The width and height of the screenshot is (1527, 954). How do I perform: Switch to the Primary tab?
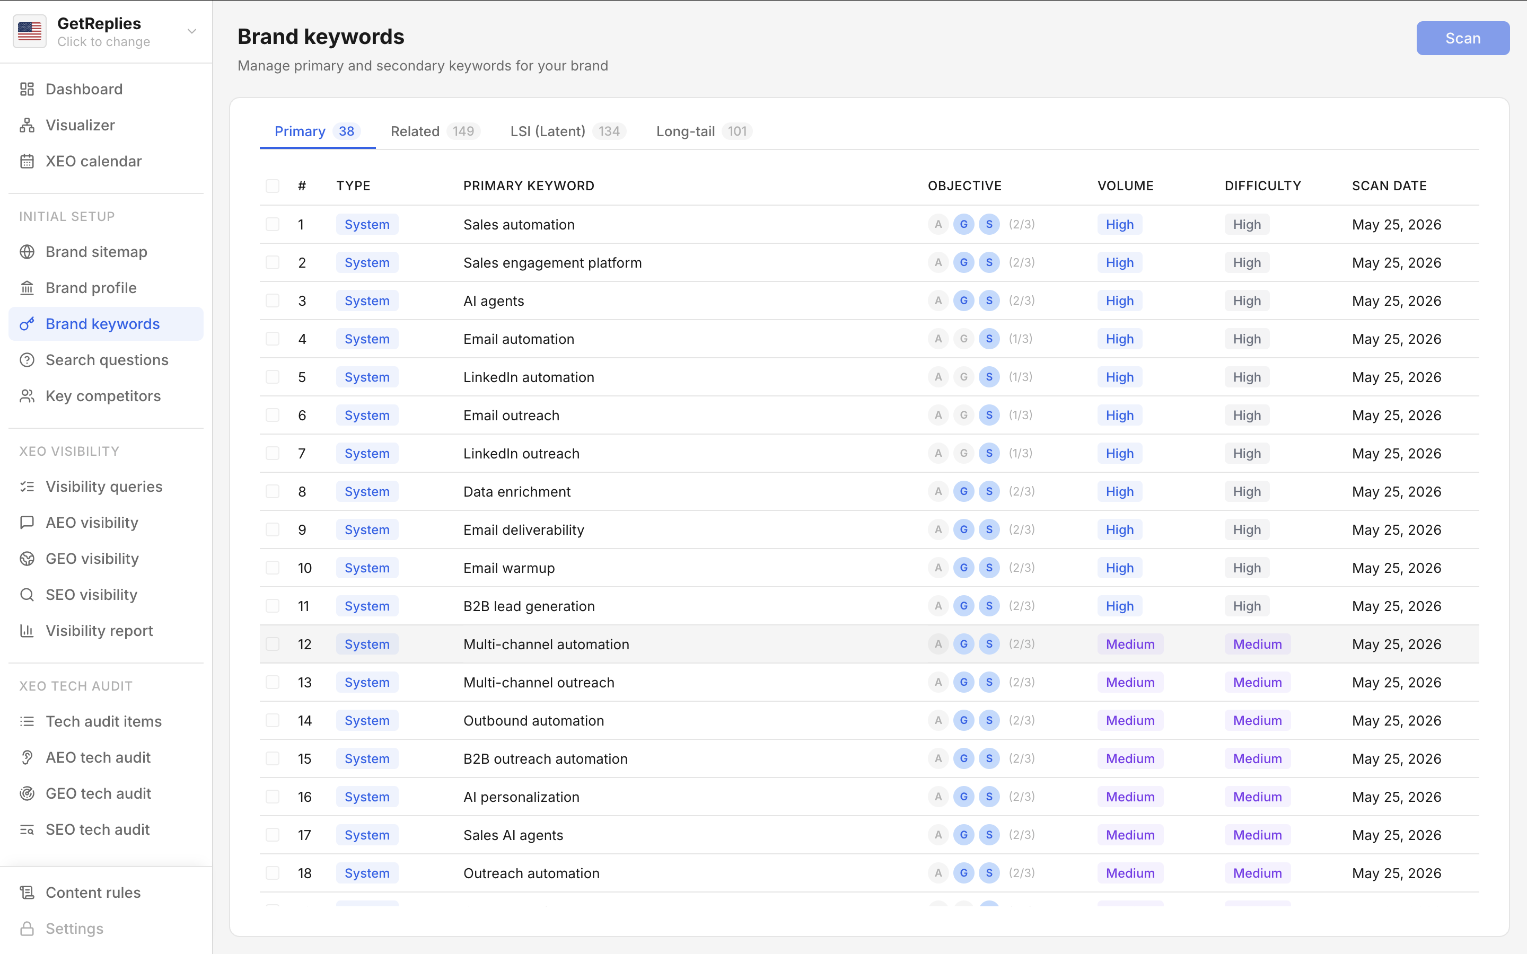click(318, 131)
